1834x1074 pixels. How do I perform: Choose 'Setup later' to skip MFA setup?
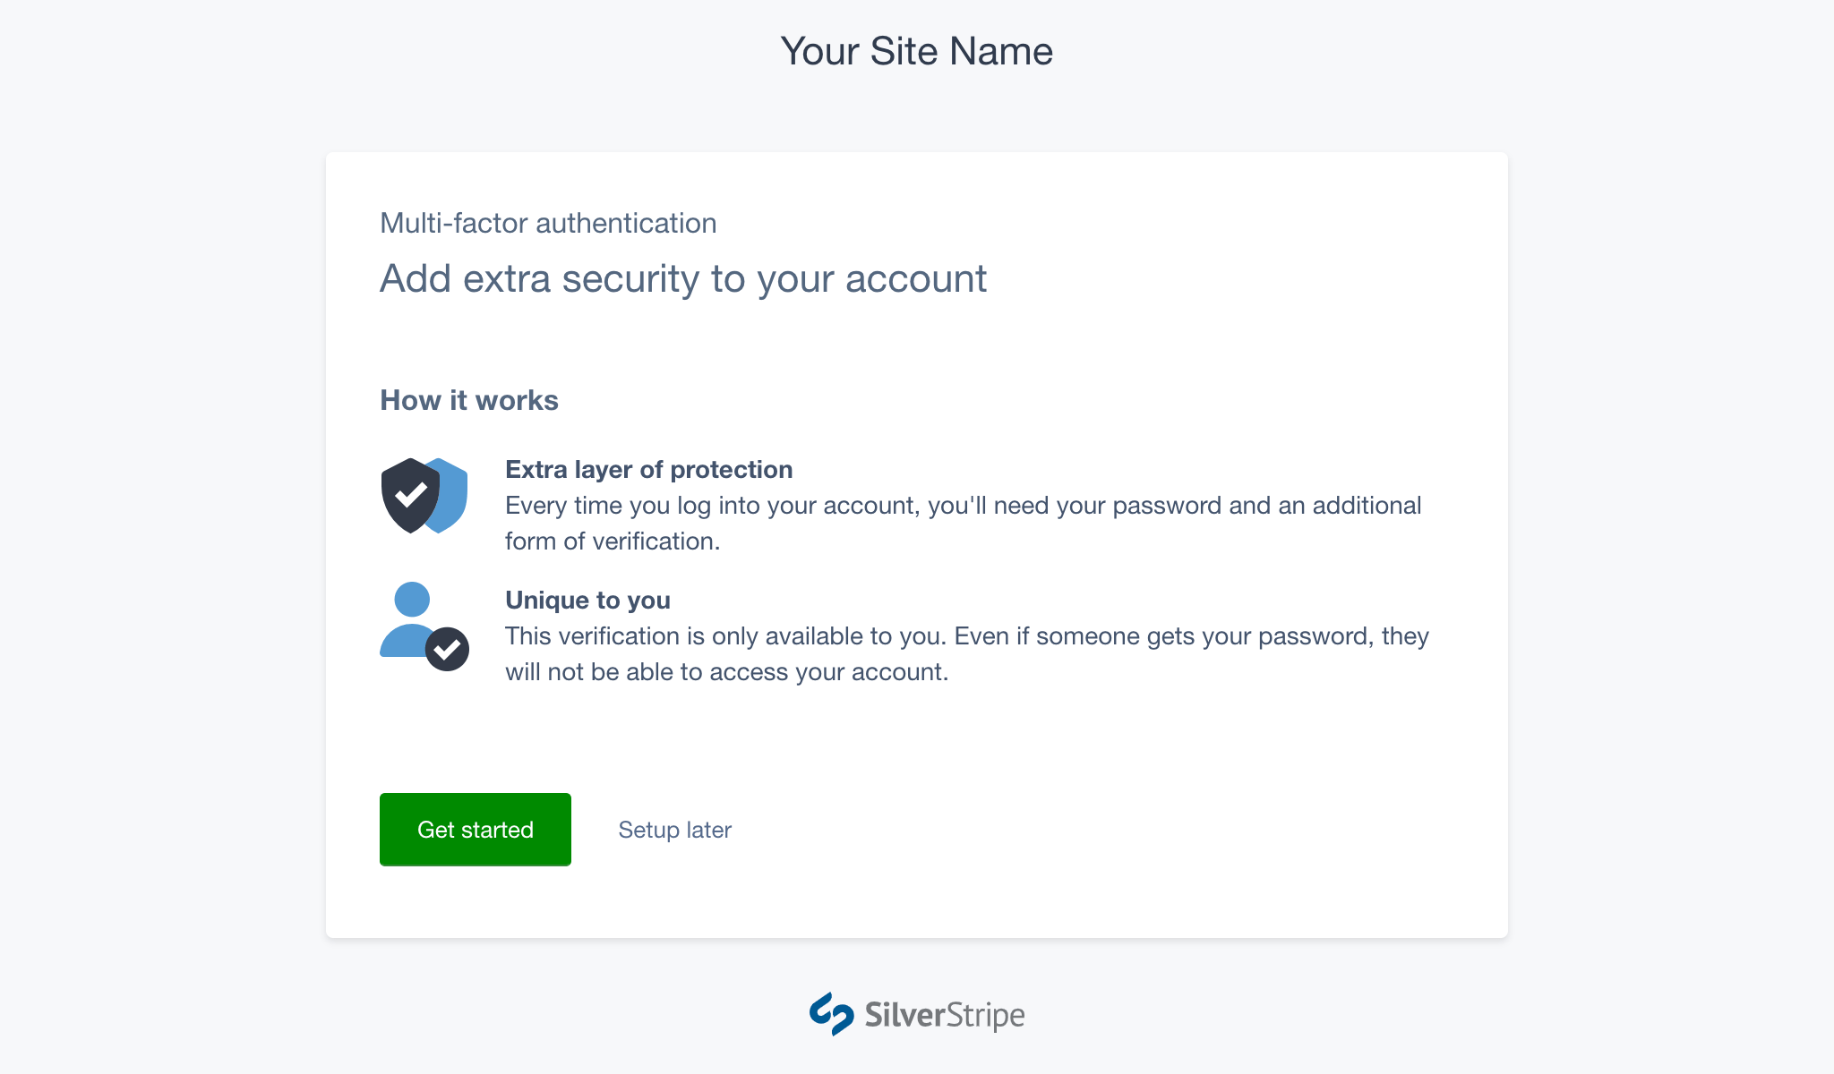pos(674,830)
